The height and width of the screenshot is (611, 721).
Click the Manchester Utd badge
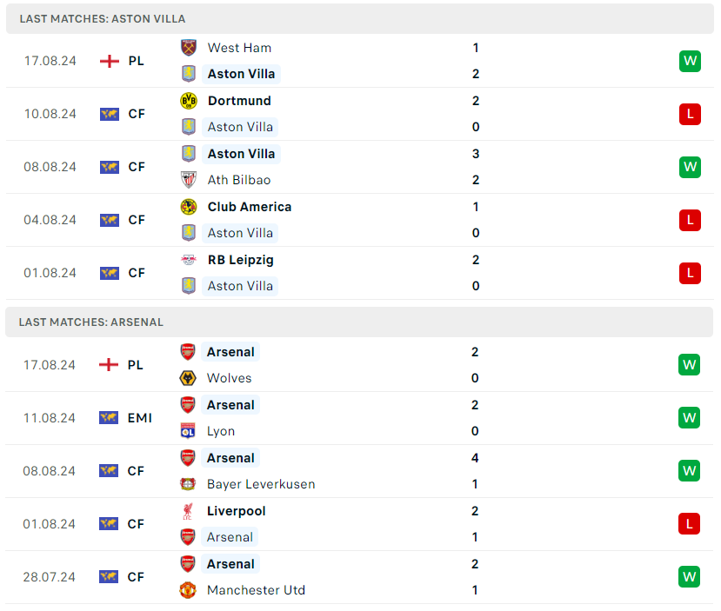[x=188, y=590]
